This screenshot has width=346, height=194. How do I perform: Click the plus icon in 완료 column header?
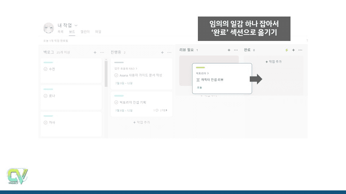(x=293, y=50)
